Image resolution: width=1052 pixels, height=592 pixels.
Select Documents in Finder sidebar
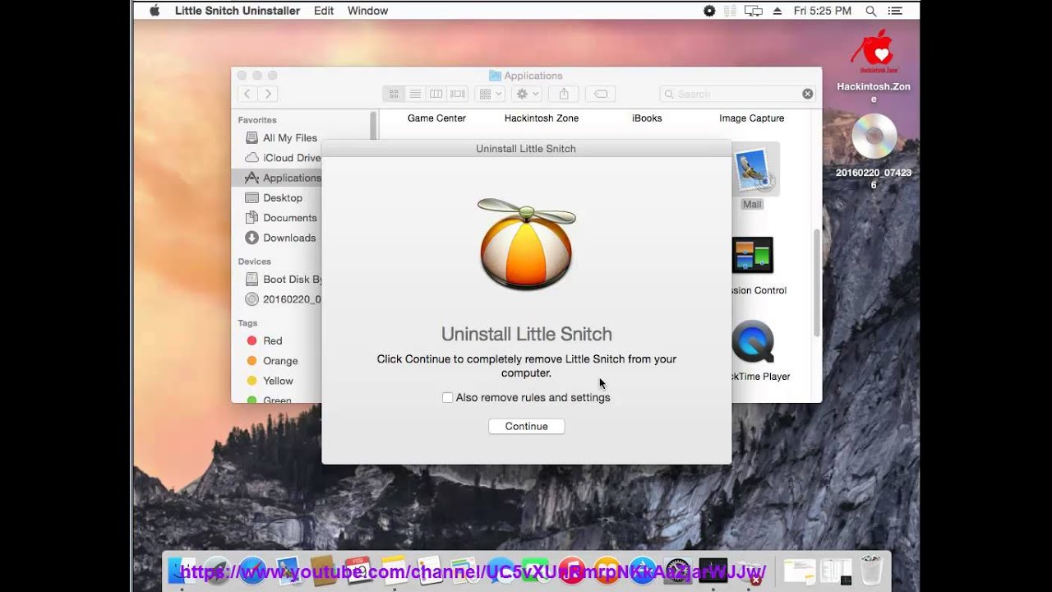click(280, 218)
